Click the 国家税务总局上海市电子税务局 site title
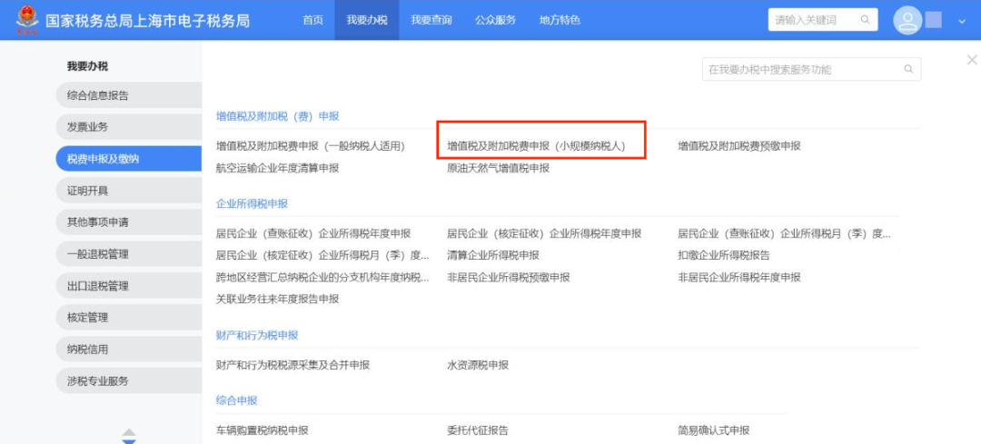 coord(148,20)
